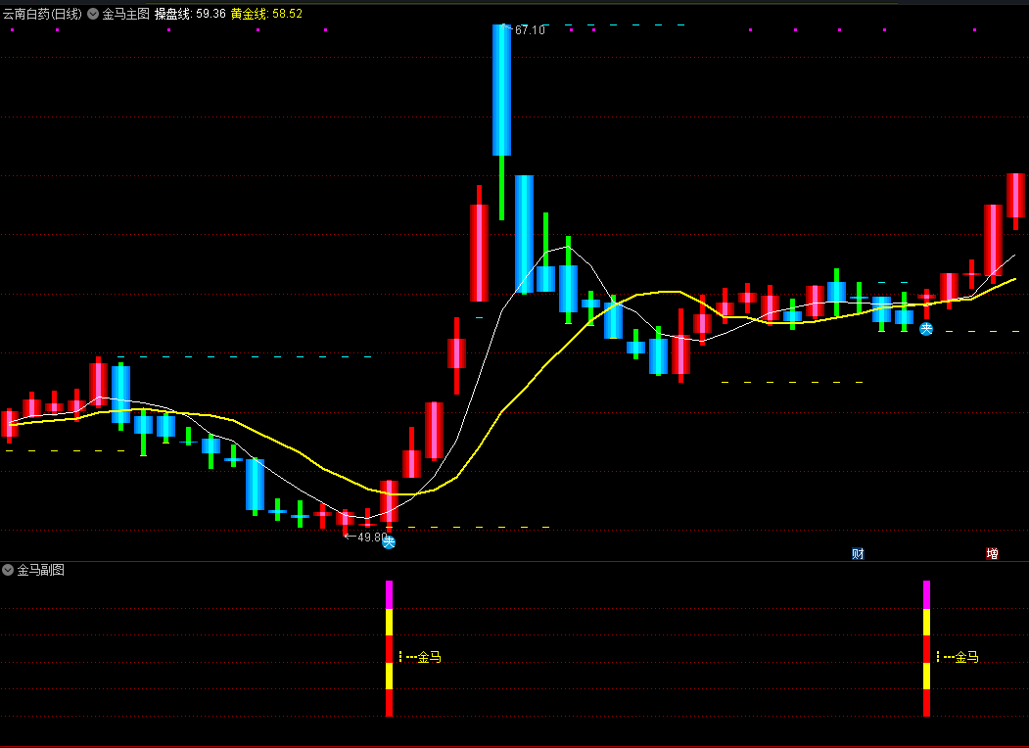Click the blue 夹 marker on the right side
Image resolution: width=1029 pixels, height=748 pixels.
click(926, 329)
